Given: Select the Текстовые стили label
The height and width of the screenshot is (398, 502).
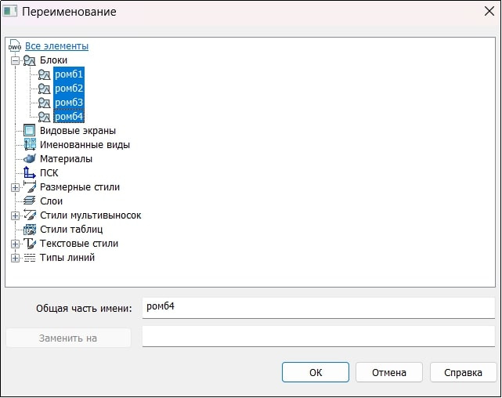Looking at the screenshot, I should (x=79, y=244).
